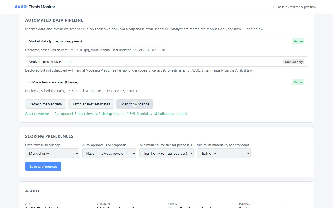Click Refresh market data button

click(46, 104)
